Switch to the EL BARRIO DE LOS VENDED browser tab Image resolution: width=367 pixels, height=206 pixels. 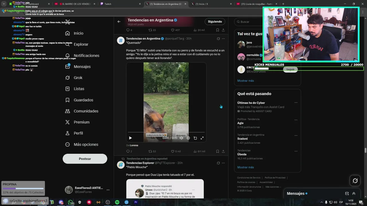tap(75, 4)
